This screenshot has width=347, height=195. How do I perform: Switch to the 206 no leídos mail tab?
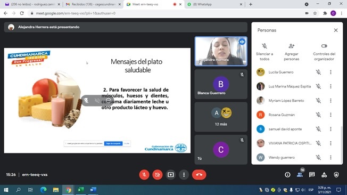(33, 4)
